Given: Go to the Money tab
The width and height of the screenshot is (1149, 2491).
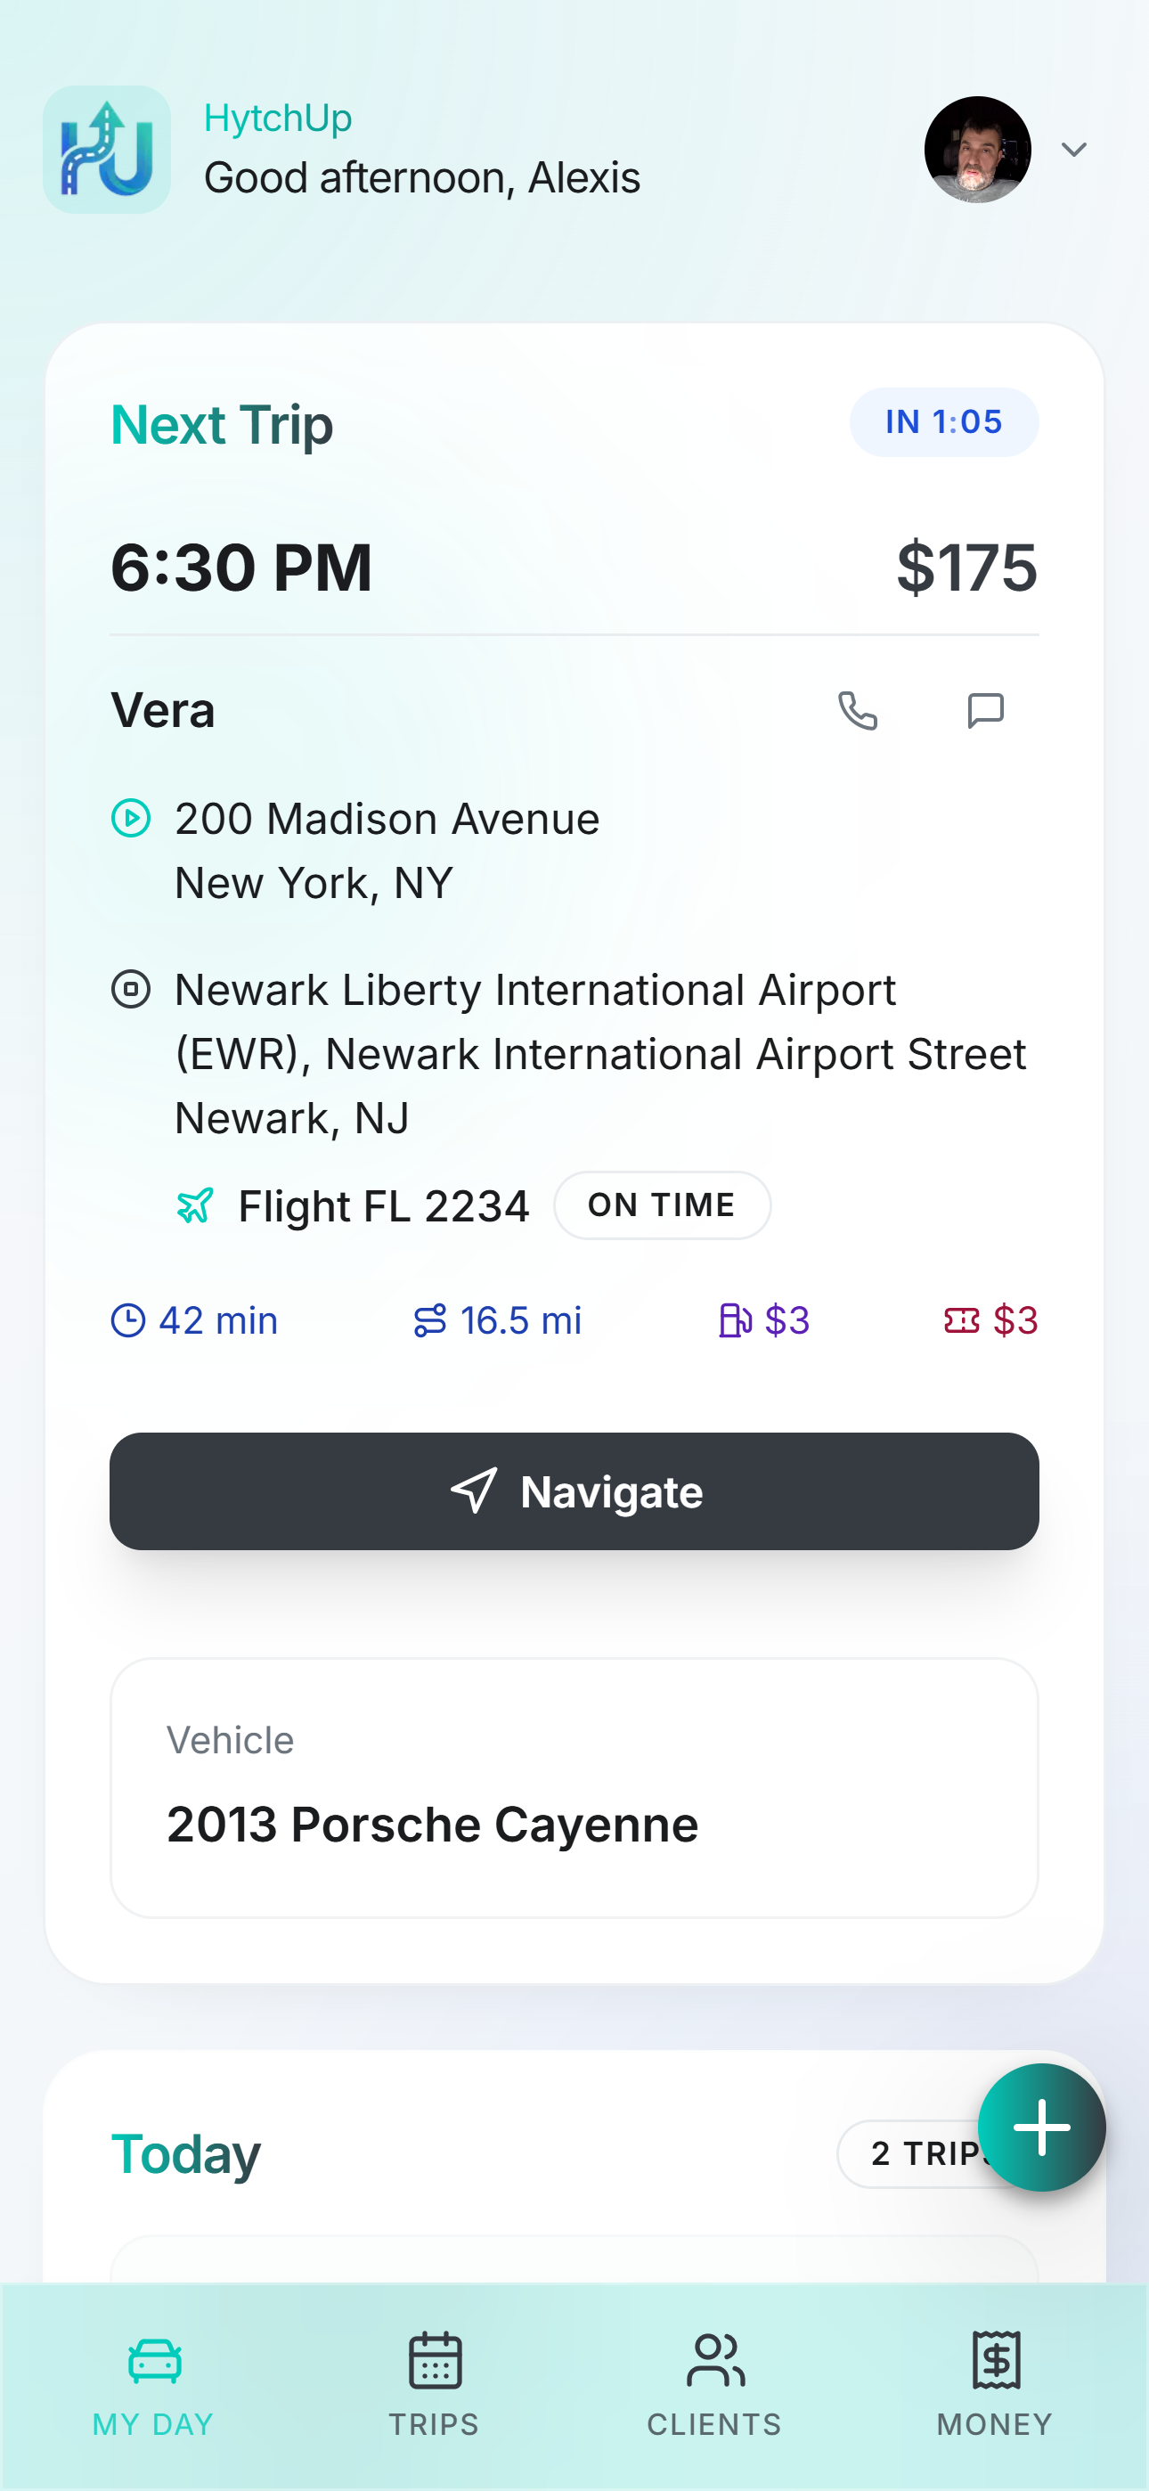Looking at the screenshot, I should (994, 2385).
